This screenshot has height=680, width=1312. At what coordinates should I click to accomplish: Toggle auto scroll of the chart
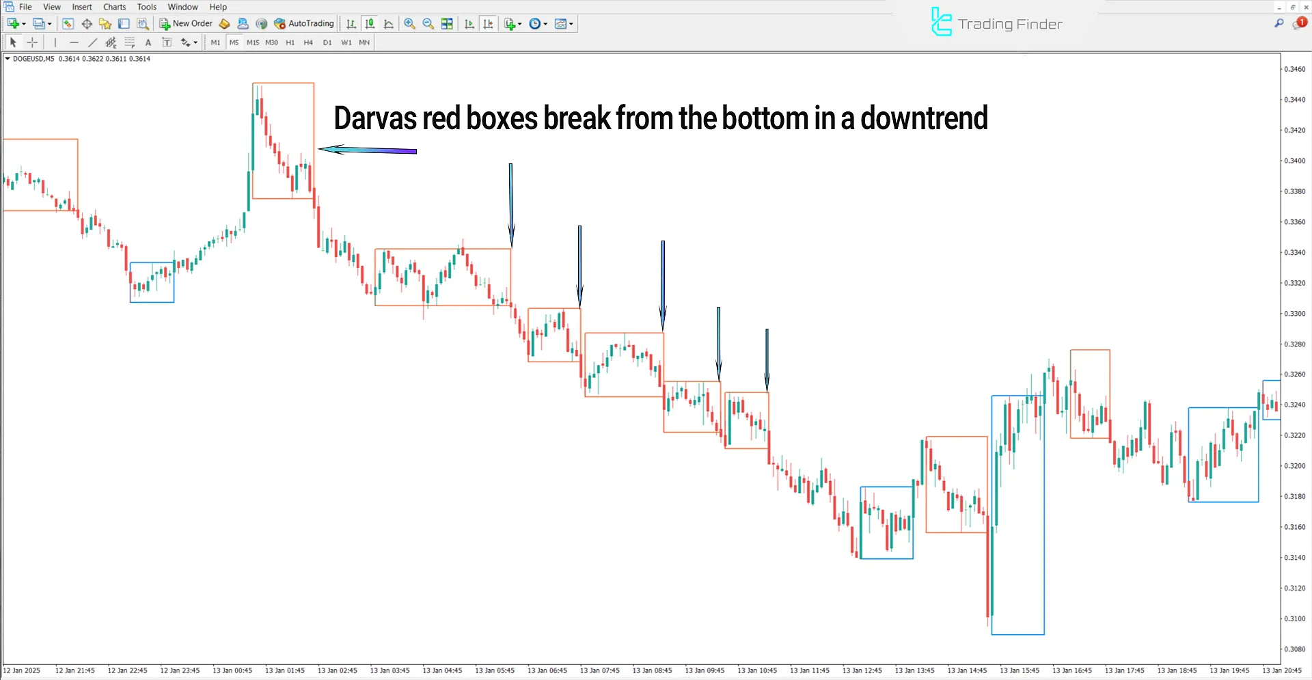(x=469, y=23)
